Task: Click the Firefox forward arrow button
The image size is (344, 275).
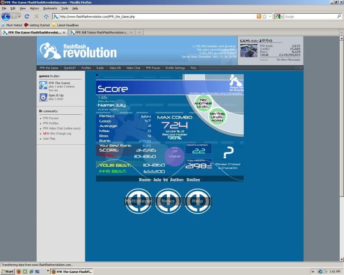Action: 14,16
